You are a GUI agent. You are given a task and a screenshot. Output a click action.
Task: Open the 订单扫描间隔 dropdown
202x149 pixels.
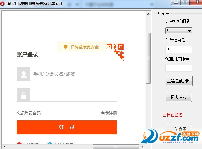179,31
